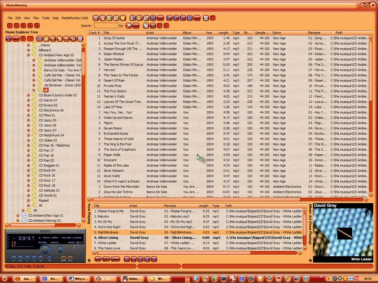Click the large volume knob on the Sony player

pos(45,249)
